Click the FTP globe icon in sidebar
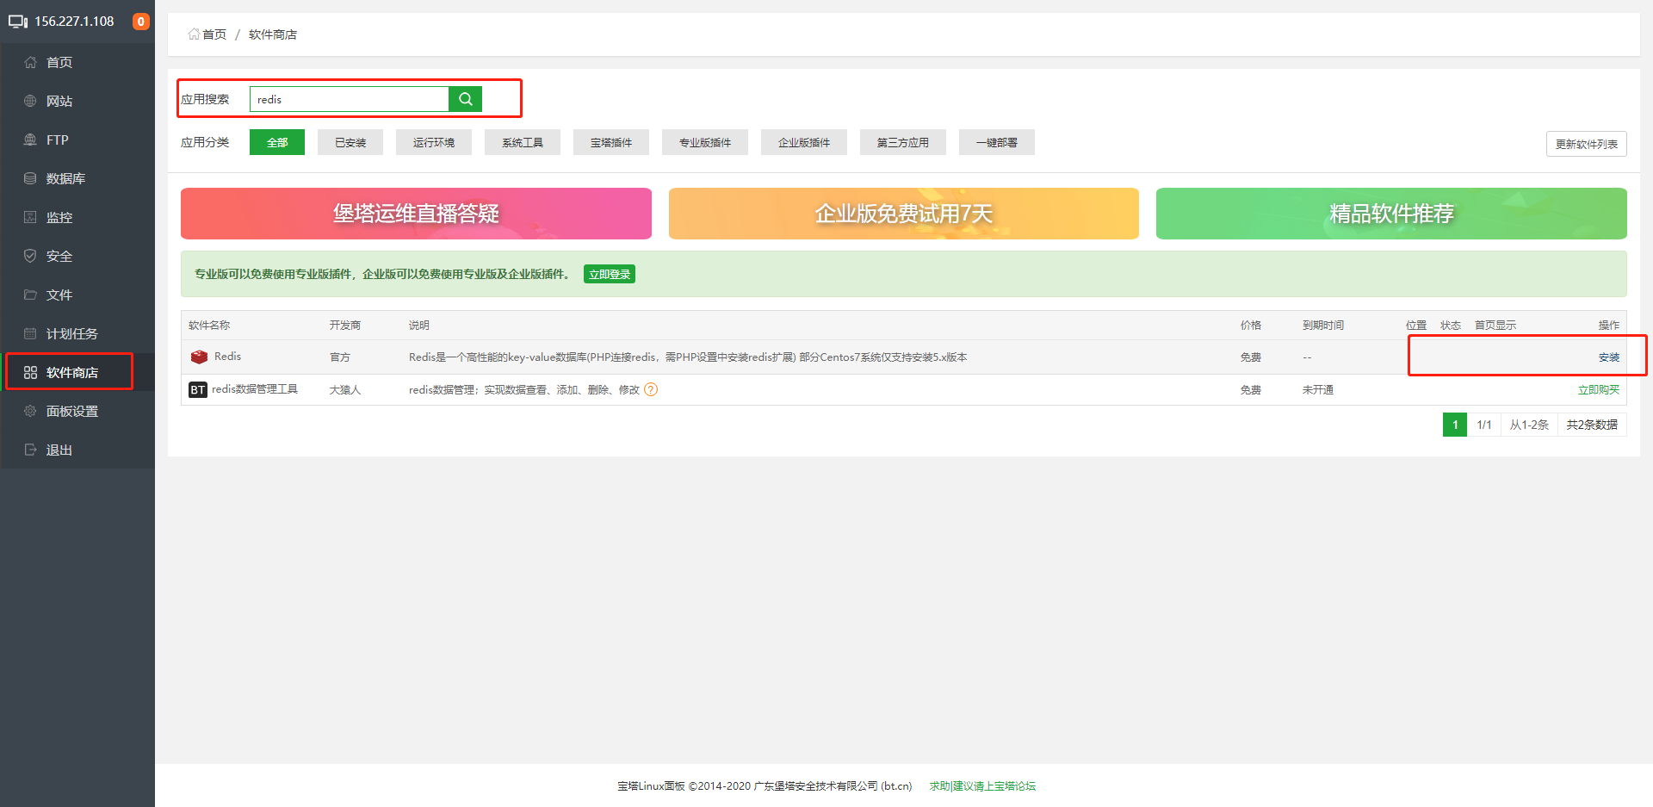 30,140
